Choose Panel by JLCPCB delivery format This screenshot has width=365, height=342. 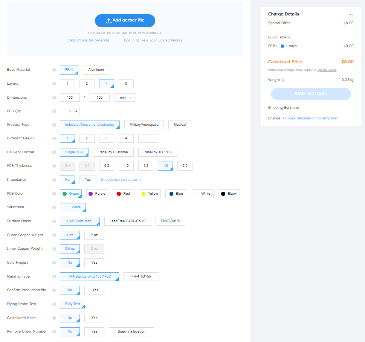(x=157, y=152)
